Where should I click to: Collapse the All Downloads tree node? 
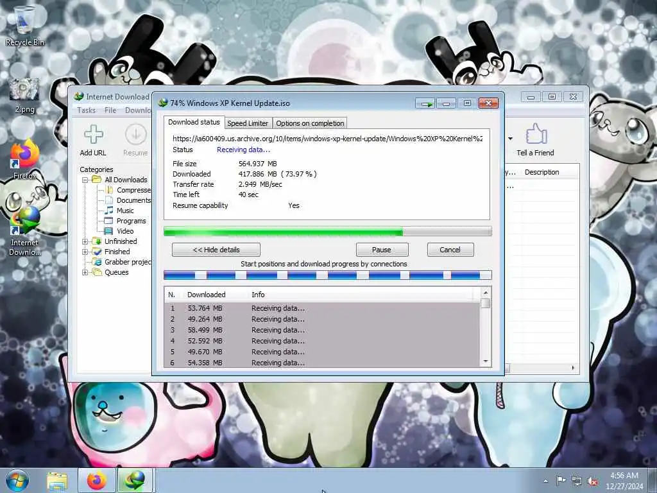pyautogui.click(x=85, y=180)
